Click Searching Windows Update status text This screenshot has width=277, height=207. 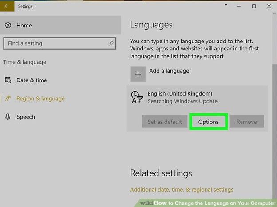coord(182,101)
